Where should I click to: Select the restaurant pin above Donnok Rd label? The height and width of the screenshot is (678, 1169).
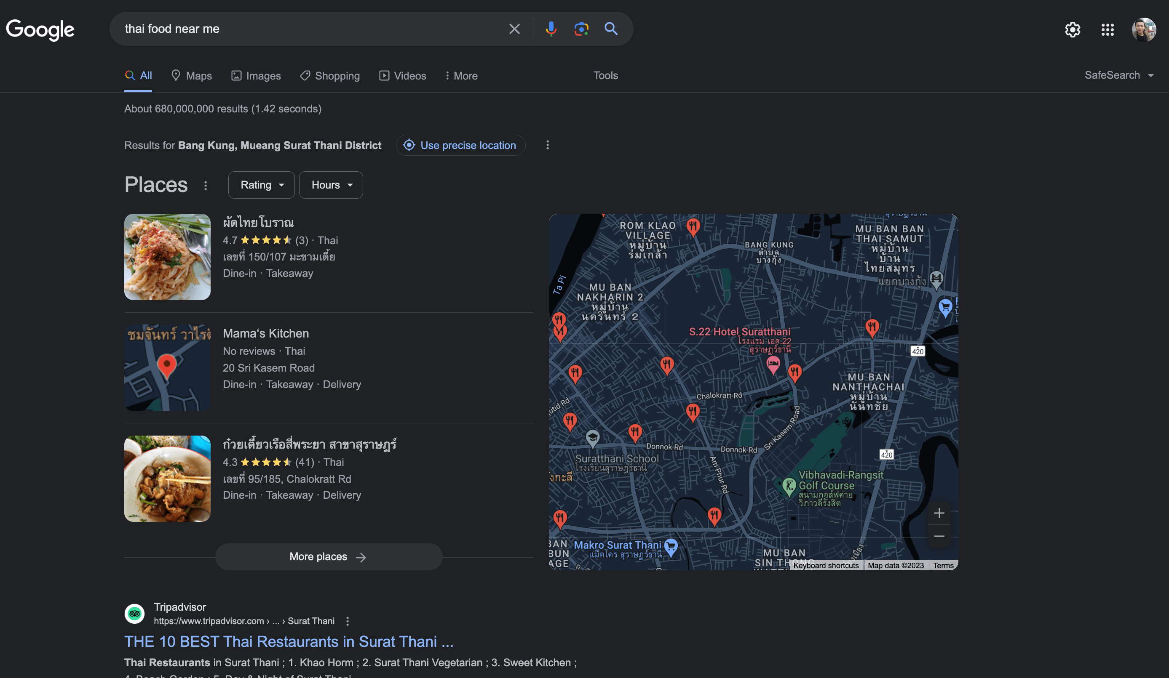635,433
